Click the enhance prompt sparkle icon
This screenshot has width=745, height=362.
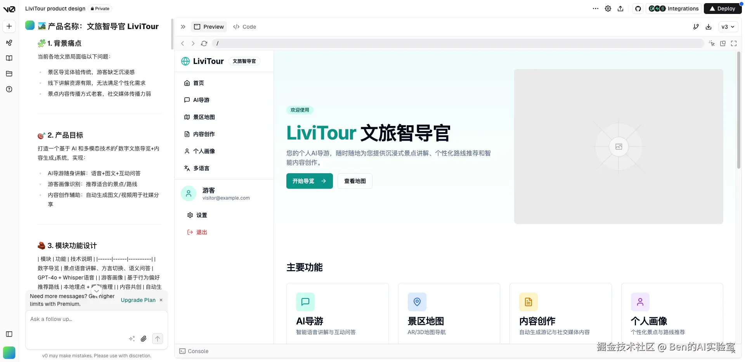pos(132,339)
